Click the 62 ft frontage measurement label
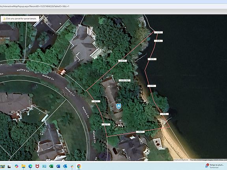Image resolution: width=227 pixels, height=170 pixels. click(96, 102)
